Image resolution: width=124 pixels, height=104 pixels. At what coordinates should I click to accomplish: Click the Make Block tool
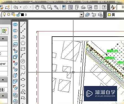tap(23, 98)
